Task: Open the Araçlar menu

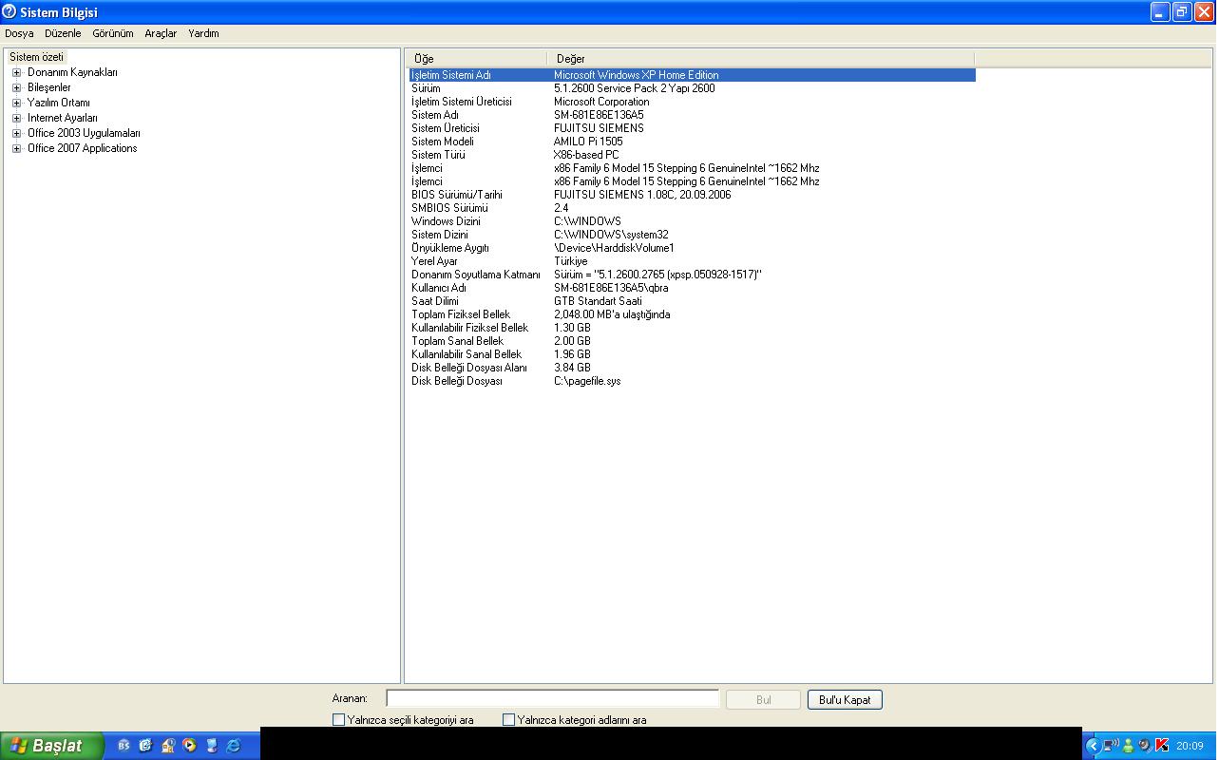Action: [x=161, y=33]
